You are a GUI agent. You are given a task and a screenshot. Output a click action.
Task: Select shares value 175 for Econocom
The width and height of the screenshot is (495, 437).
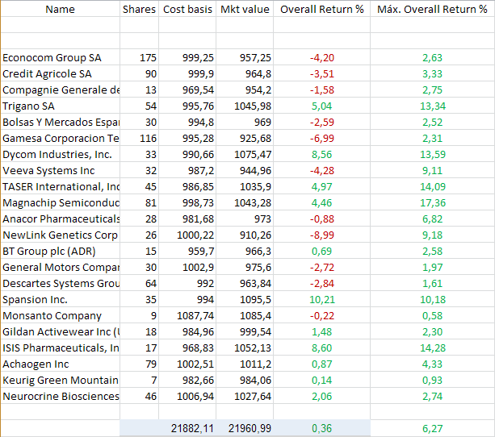[x=139, y=57]
